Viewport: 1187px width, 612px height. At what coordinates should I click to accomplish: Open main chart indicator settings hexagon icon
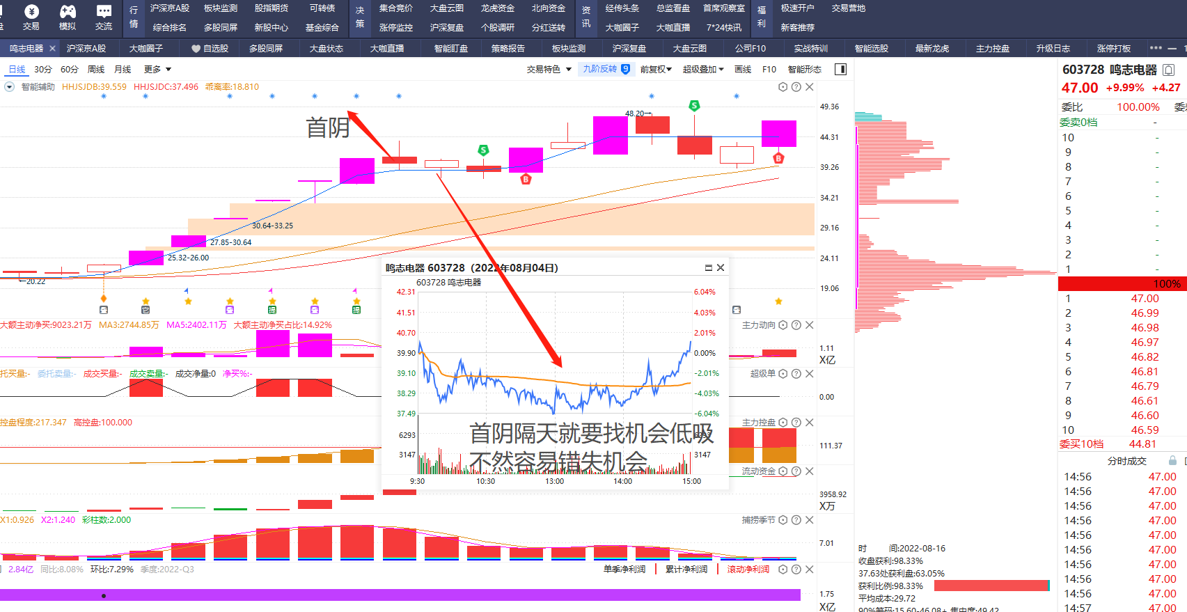point(783,87)
